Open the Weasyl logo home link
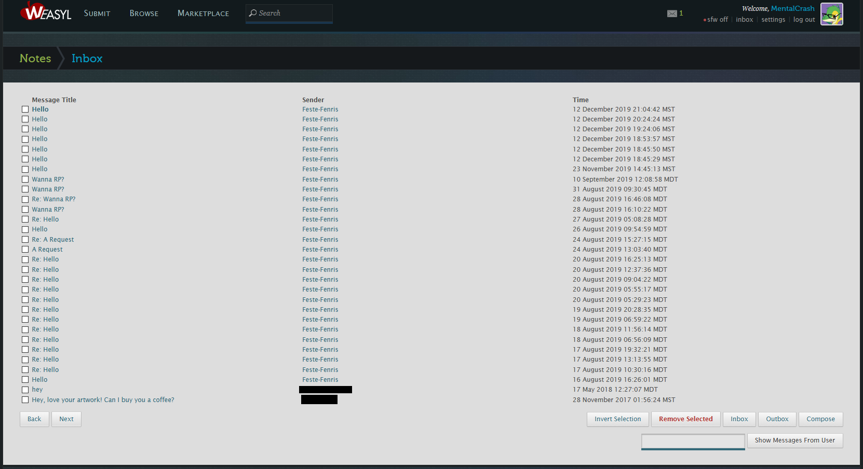This screenshot has height=469, width=863. click(46, 11)
